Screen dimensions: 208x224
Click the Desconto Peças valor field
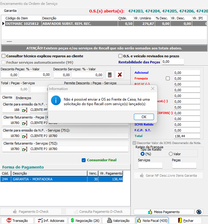point(35,75)
